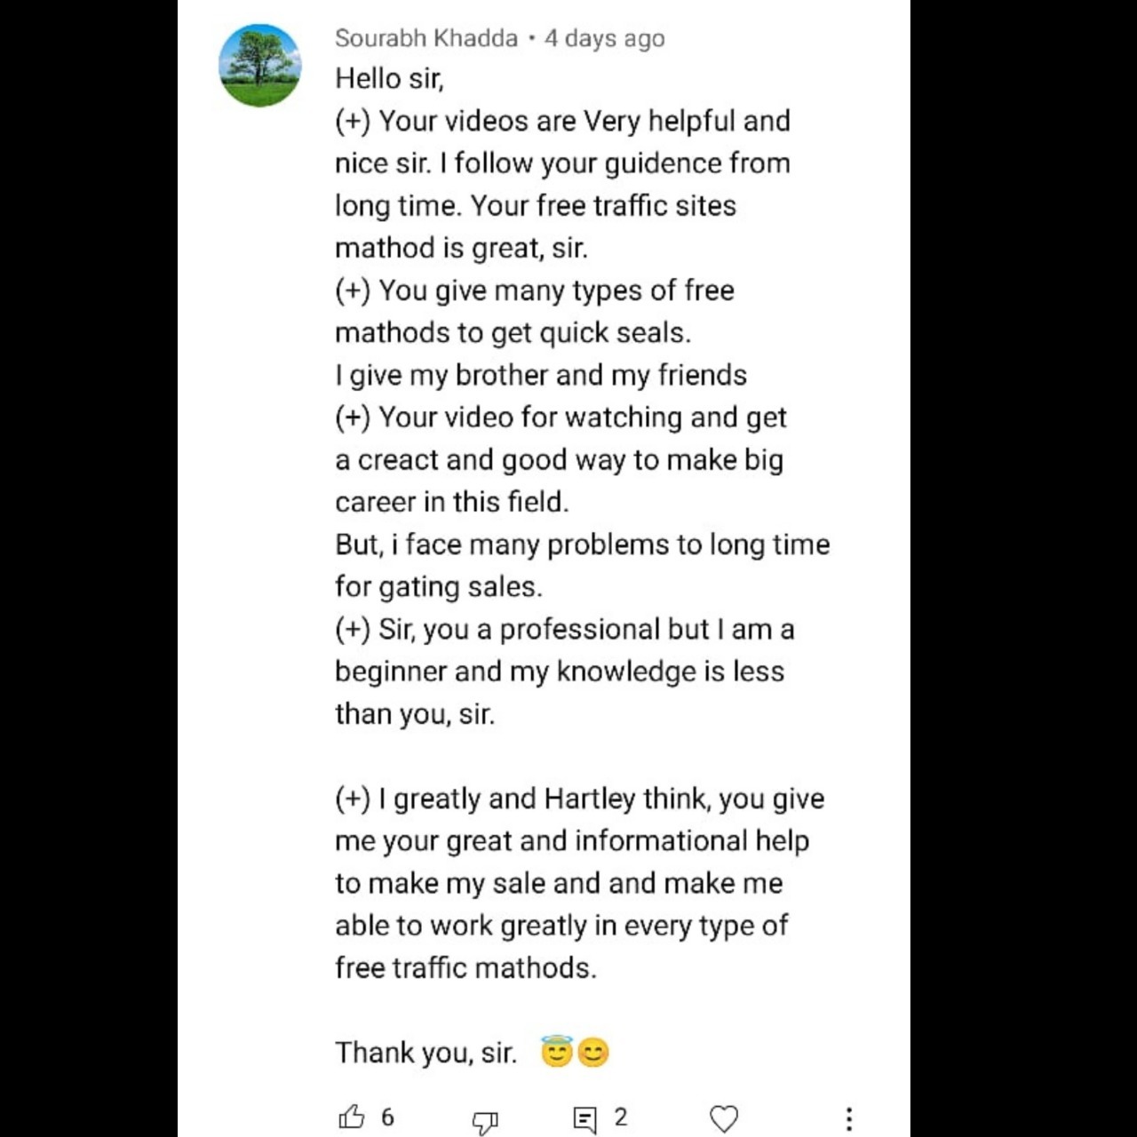The image size is (1137, 1137).
Task: Click the 'Thank you, sir.' closing text
Action: (425, 1053)
